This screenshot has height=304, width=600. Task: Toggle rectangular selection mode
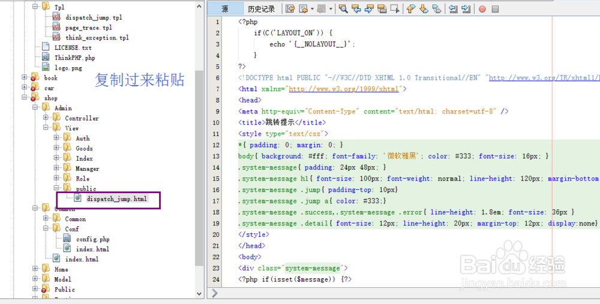coord(395,9)
